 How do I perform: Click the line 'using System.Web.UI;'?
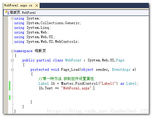[x=34, y=37]
